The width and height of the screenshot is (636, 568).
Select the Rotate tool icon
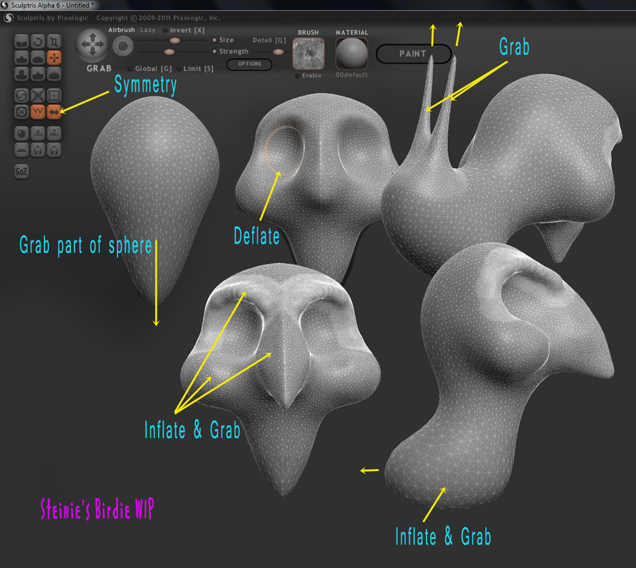(38, 42)
